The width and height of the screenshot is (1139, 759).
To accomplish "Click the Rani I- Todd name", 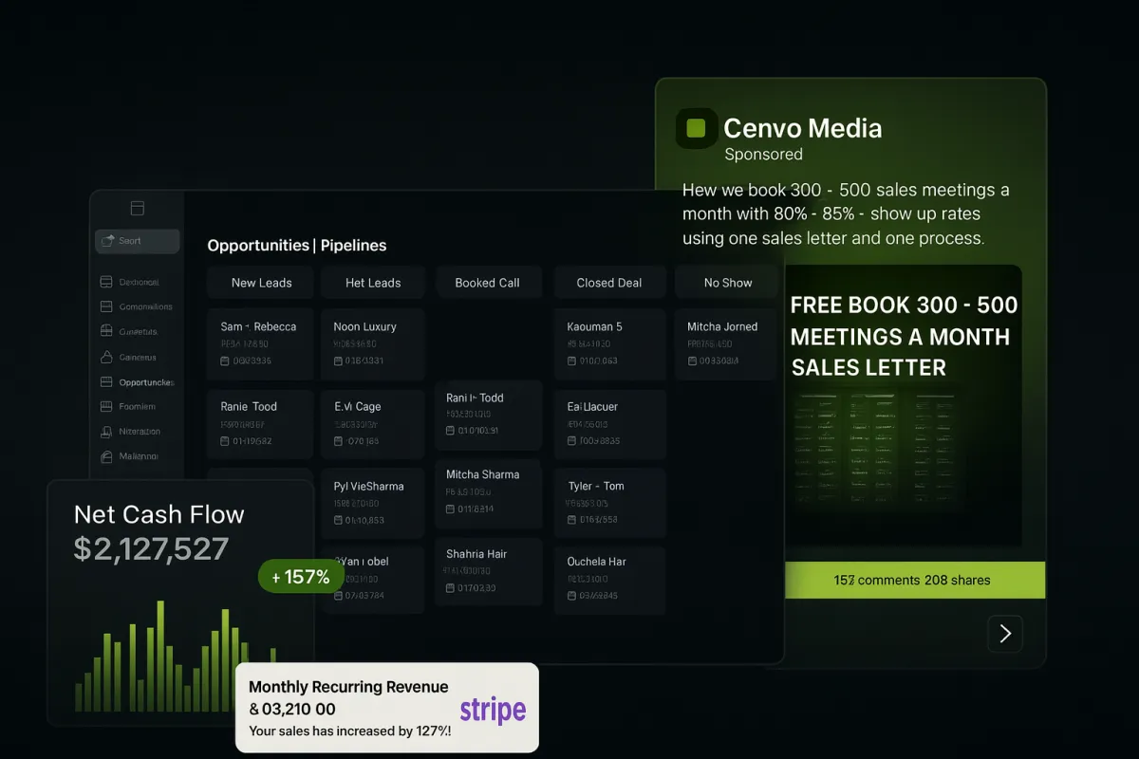I will (x=475, y=398).
